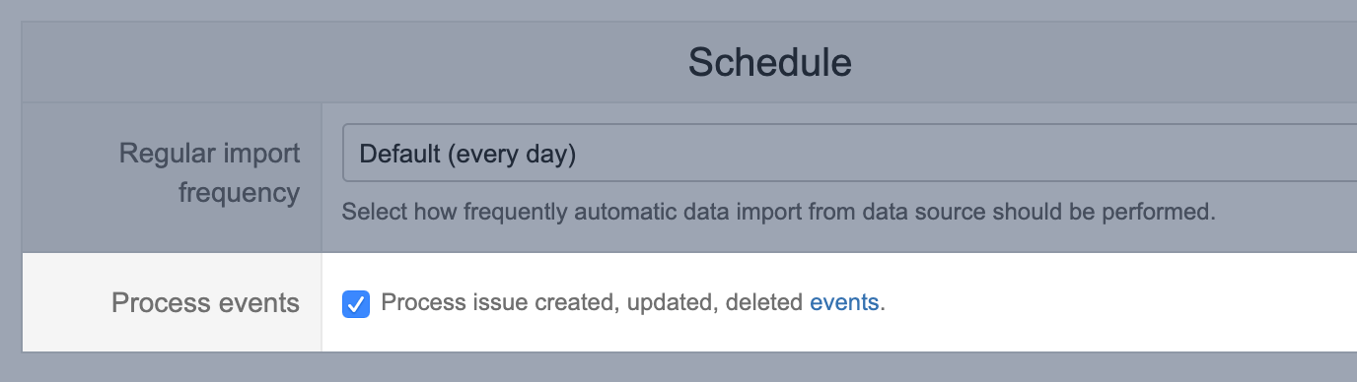Click the word 'frequency' in the left label
The width and height of the screenshot is (1357, 382).
click(240, 192)
